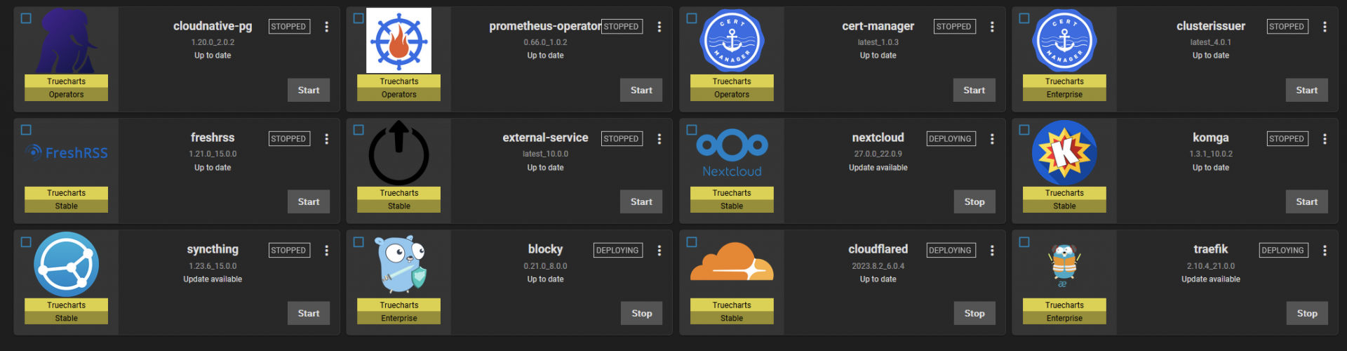Click the clusterissuer anchor logo
Image resolution: width=1347 pixels, height=351 pixels.
point(1064,41)
